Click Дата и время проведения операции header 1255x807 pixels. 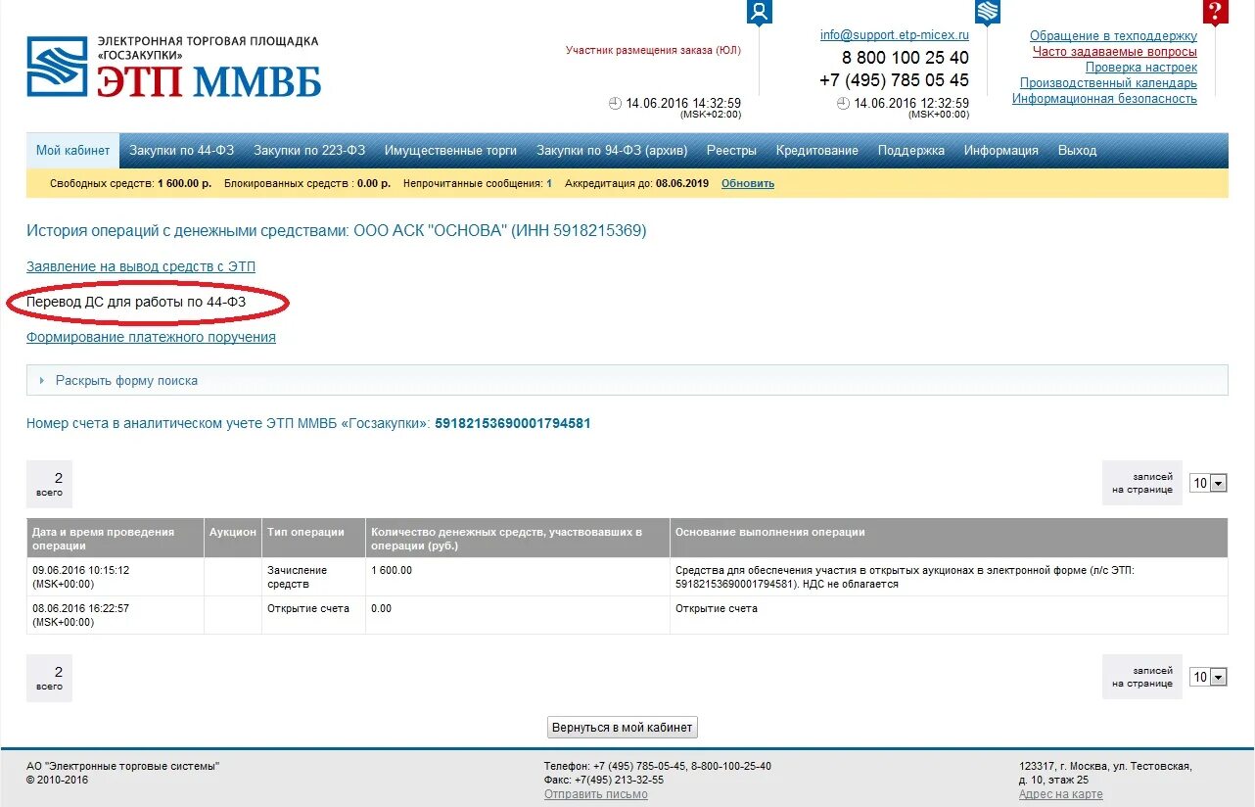pyautogui.click(x=116, y=539)
